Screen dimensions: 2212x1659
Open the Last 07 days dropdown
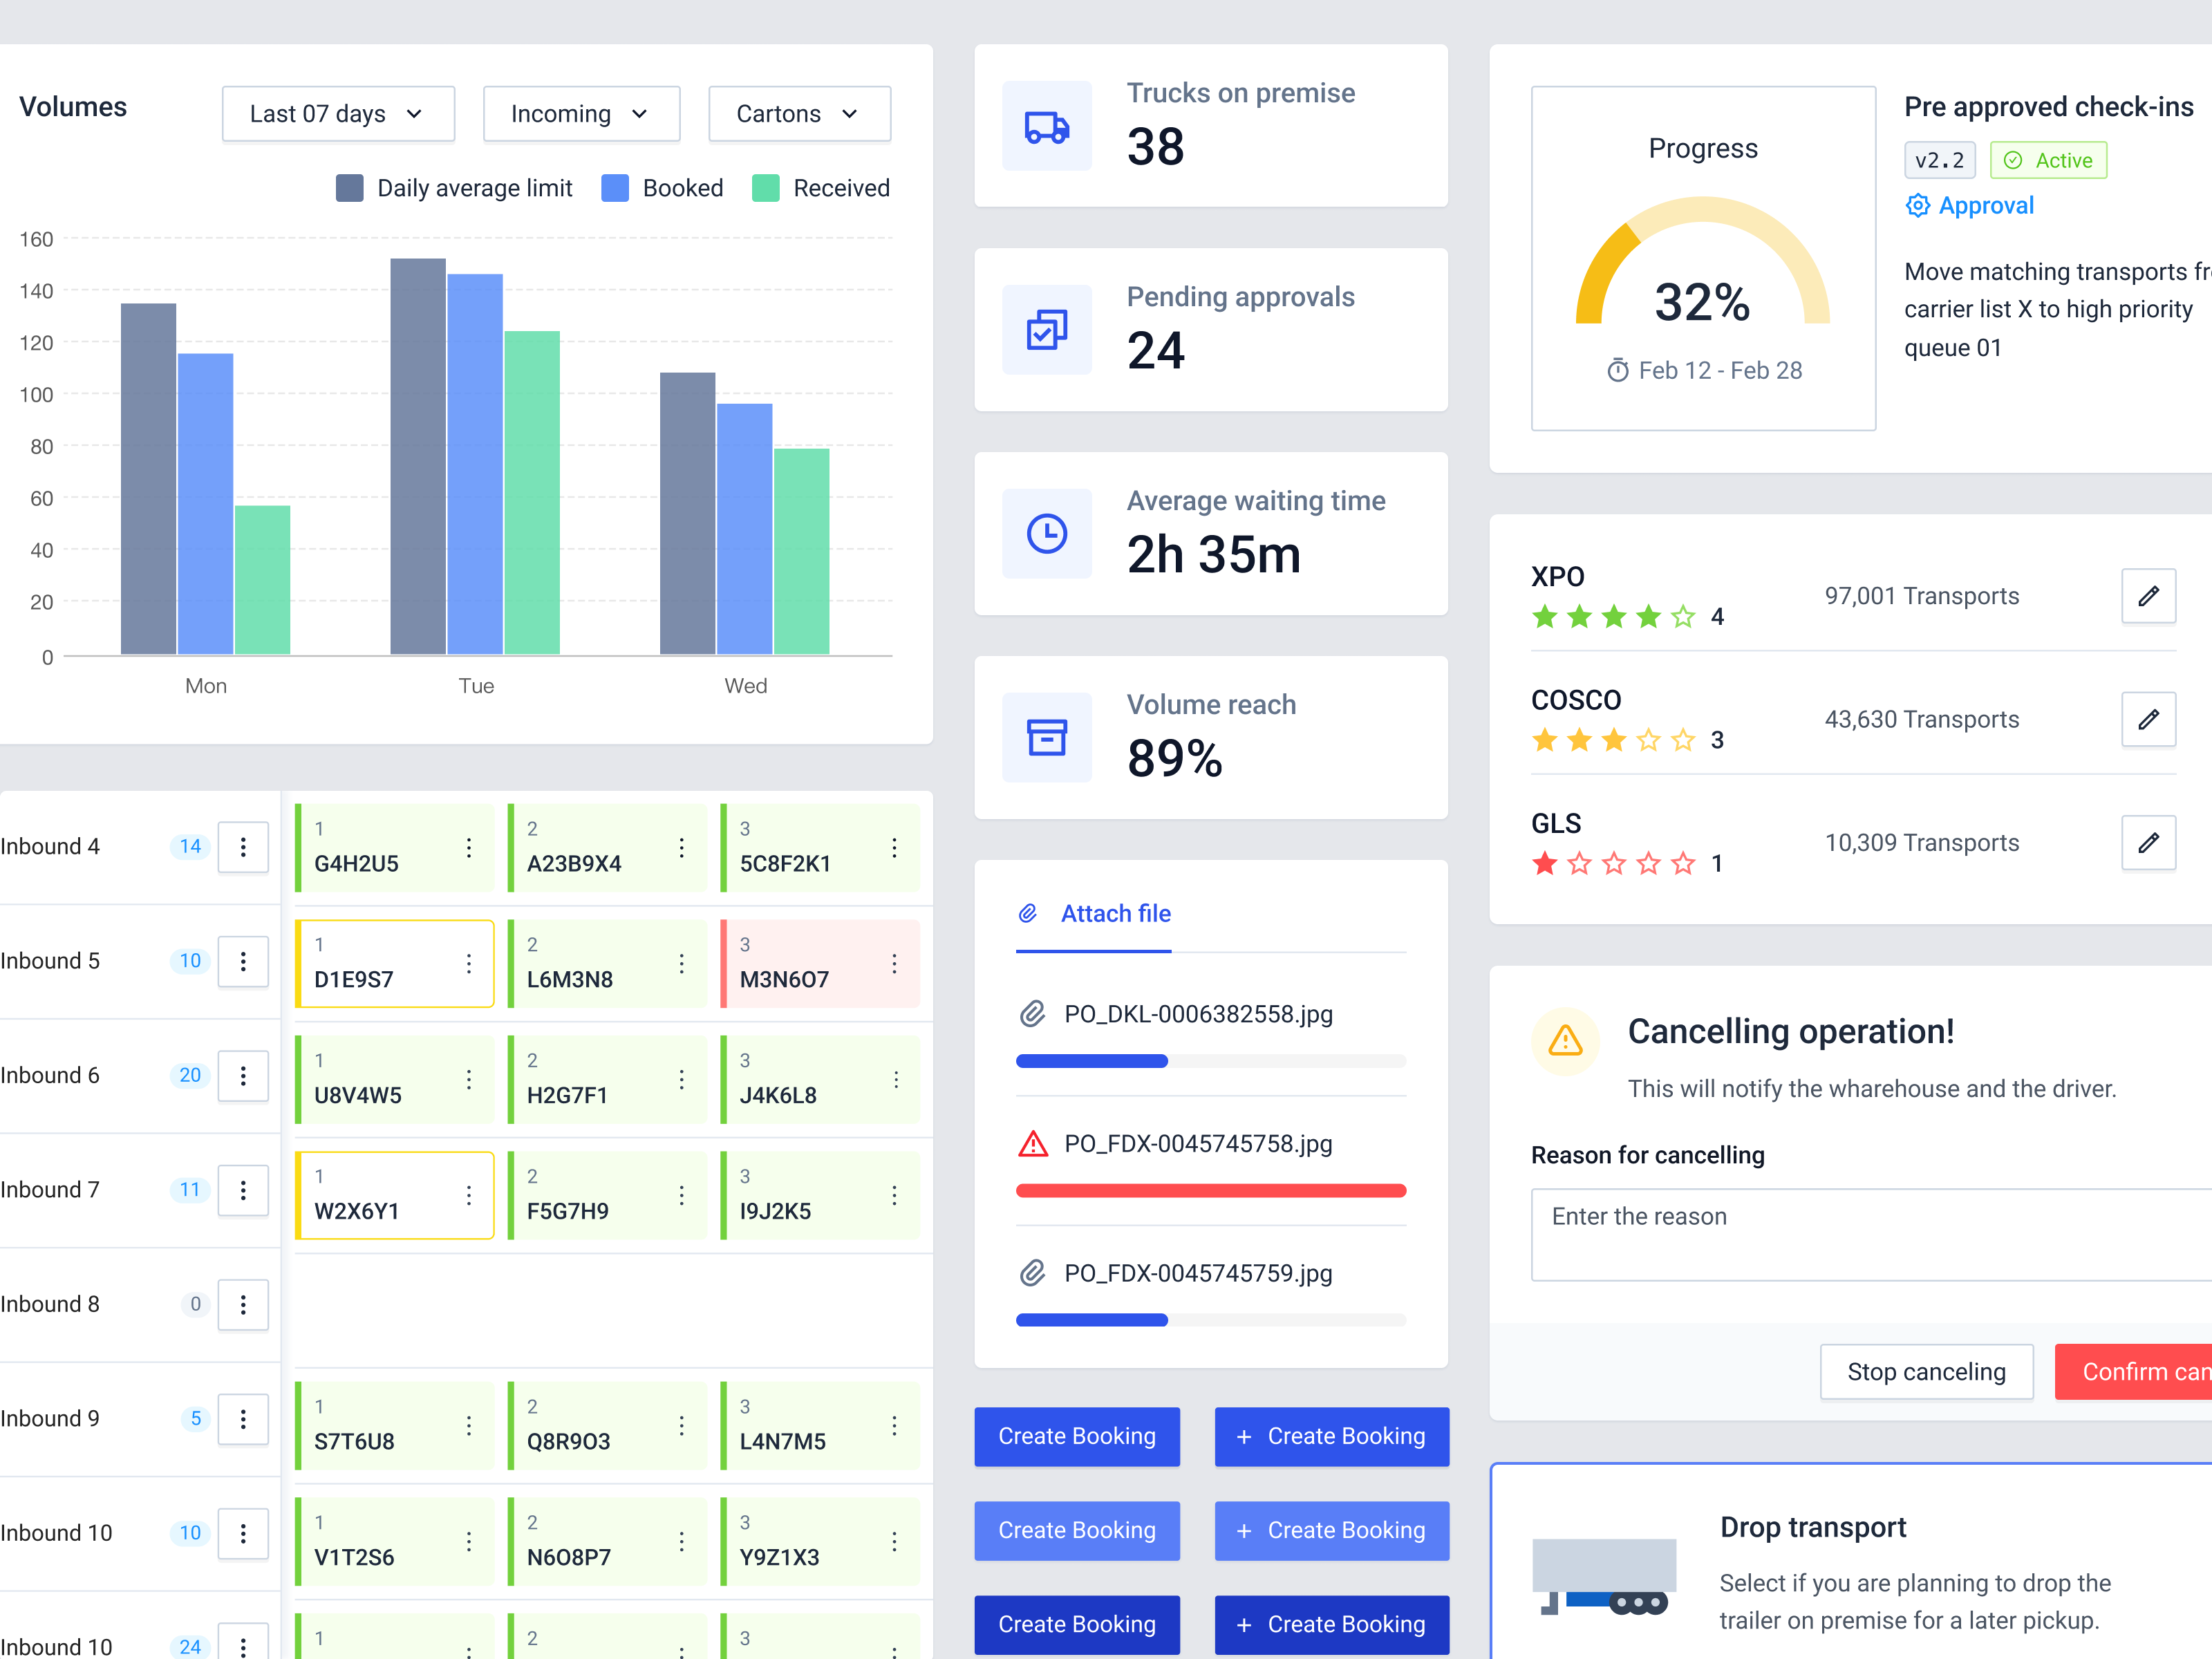tap(338, 113)
